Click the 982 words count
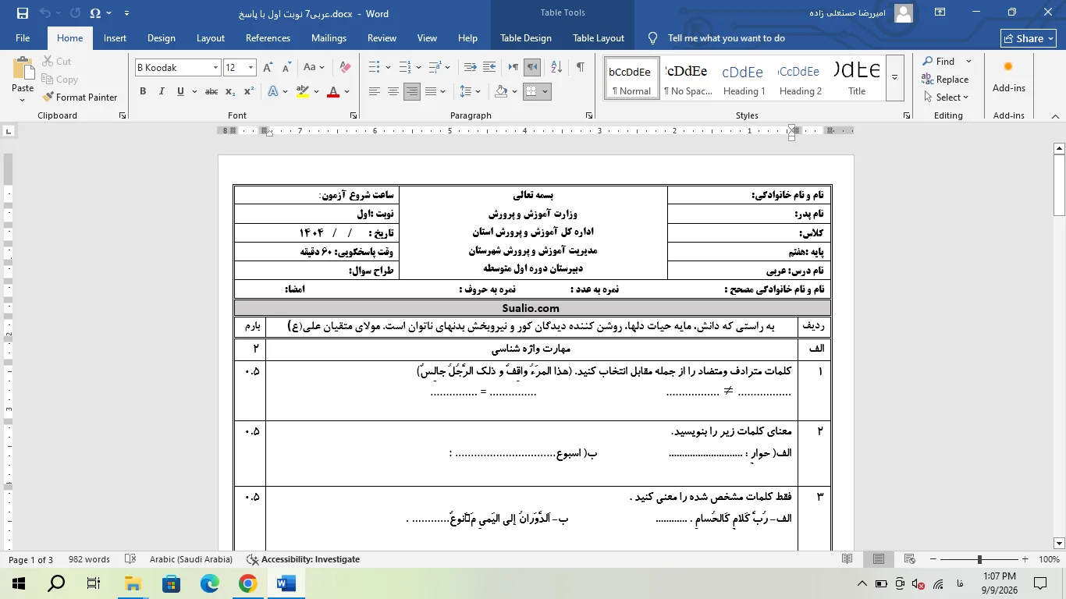This screenshot has height=599, width=1066. click(89, 559)
